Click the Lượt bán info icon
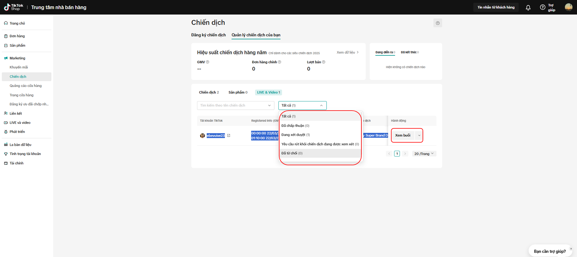Image resolution: width=577 pixels, height=257 pixels. point(324,62)
